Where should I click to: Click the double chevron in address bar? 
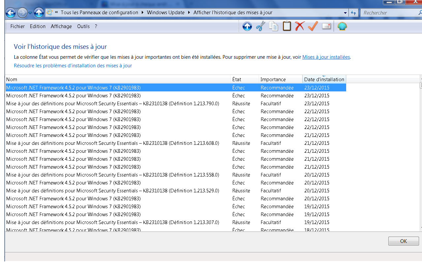pos(56,13)
